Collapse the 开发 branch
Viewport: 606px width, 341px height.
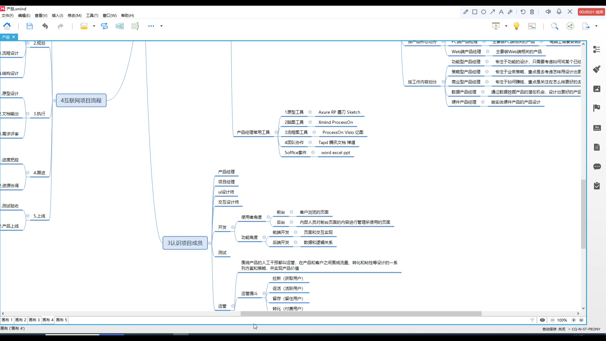[x=233, y=227]
